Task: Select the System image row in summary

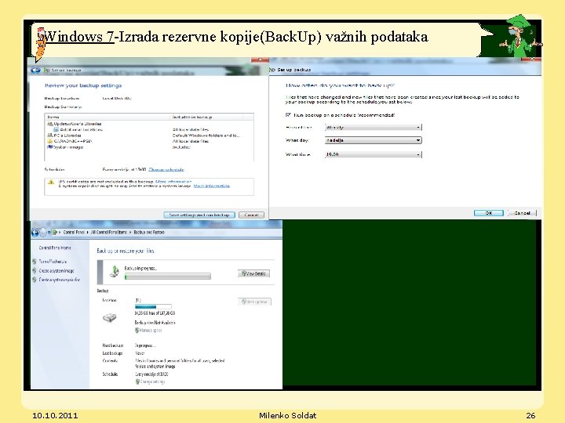Action: point(149,146)
